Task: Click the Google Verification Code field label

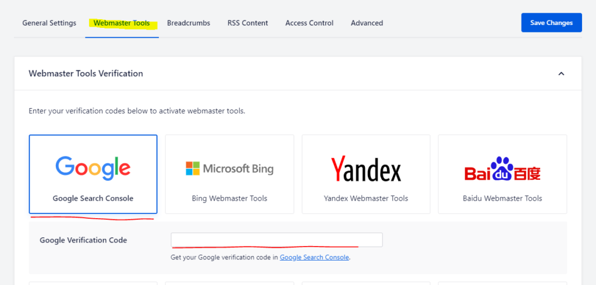Action: pos(83,240)
